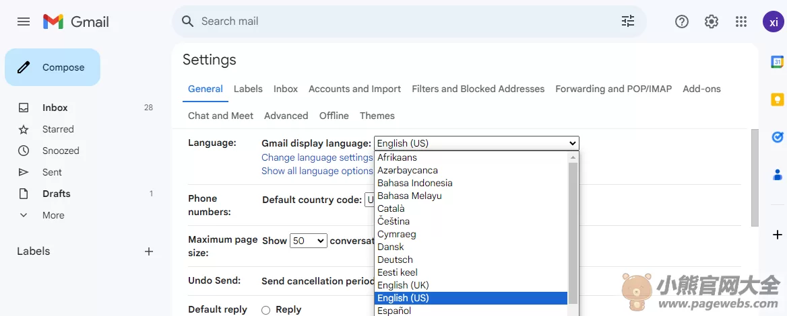The width and height of the screenshot is (787, 316).
Task: Select Eesti keel language option
Action: pyautogui.click(x=471, y=272)
